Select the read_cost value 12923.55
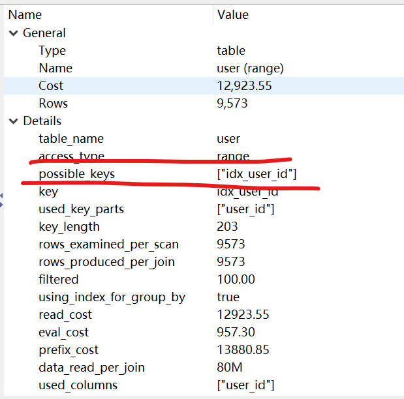 pos(243,315)
